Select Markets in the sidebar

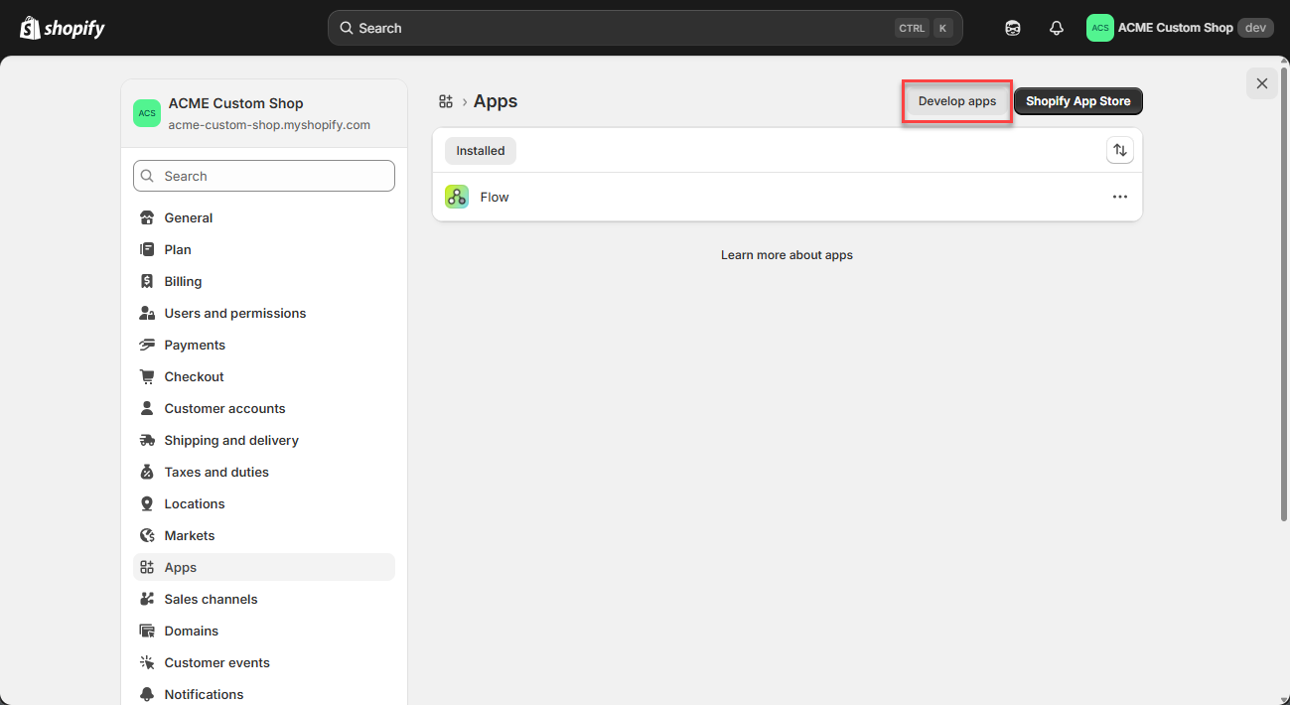(x=264, y=535)
